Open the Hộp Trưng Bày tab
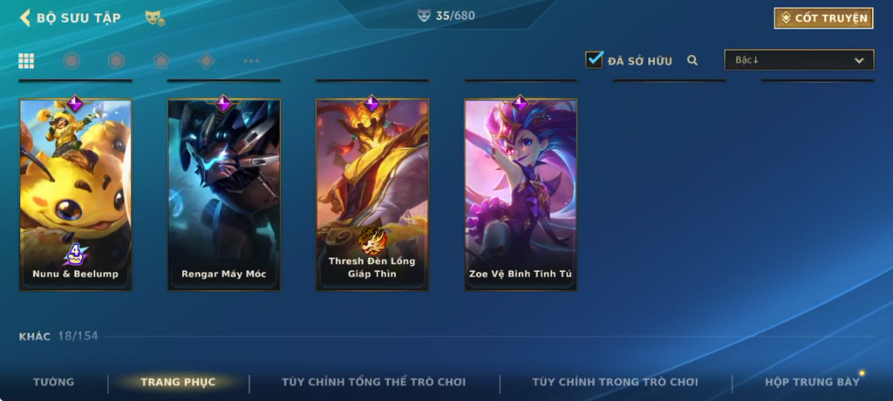Screen dimensions: 893x401 click(812, 383)
